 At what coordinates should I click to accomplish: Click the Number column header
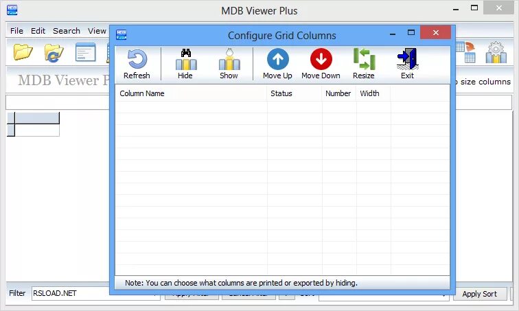(x=339, y=93)
